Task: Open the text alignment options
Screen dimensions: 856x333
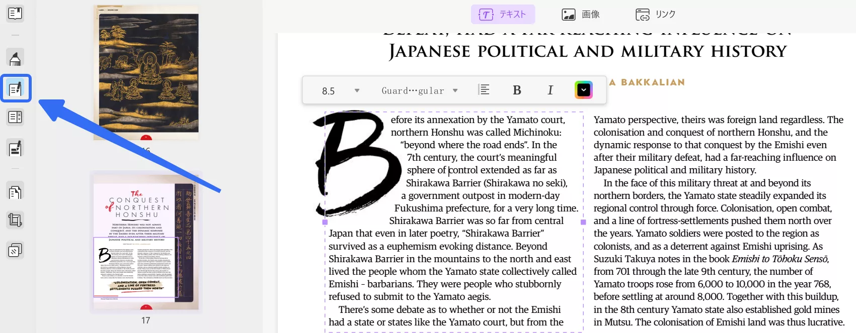Action: pos(484,90)
